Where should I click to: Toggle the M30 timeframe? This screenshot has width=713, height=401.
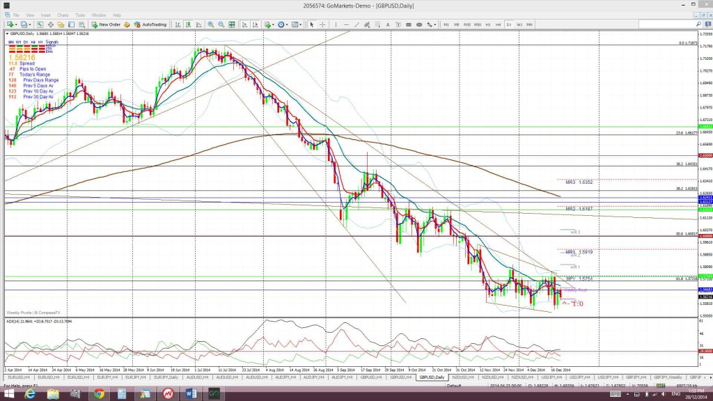pyautogui.click(x=478, y=24)
